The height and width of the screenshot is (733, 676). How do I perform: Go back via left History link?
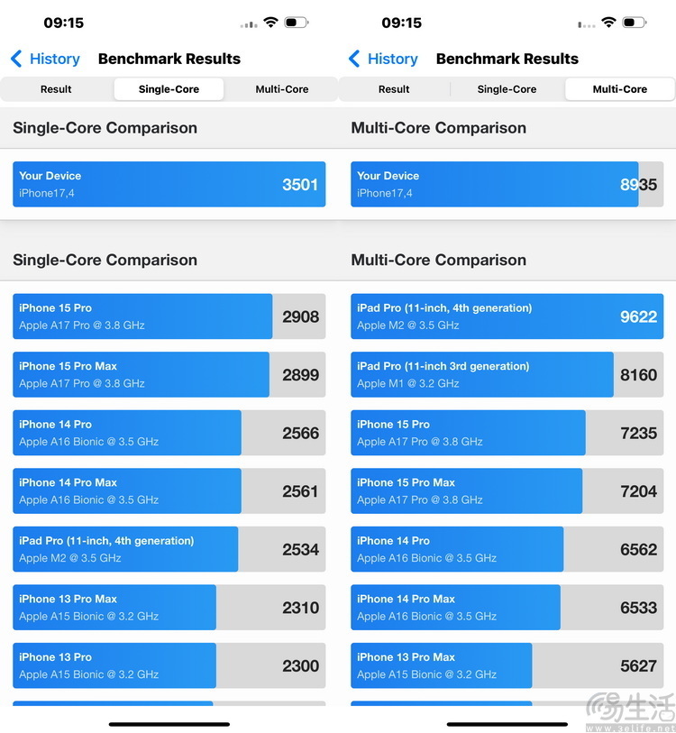point(55,59)
